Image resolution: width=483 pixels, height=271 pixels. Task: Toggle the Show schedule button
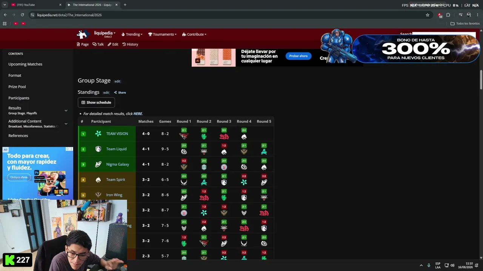point(96,102)
